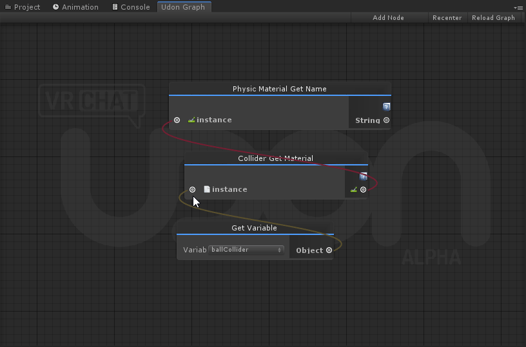Click instance input port on Collider Get Material
Image resolution: width=526 pixels, height=347 pixels.
[x=192, y=189]
